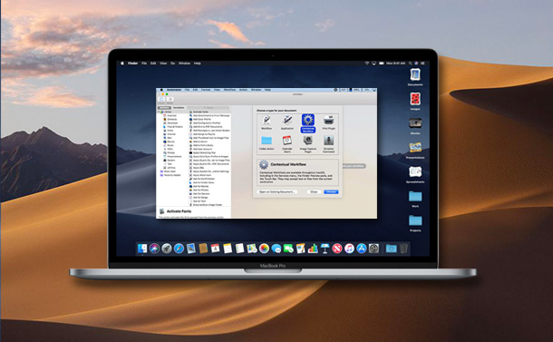
Task: Select Files & Folders in the Library list
Action: (x=173, y=127)
